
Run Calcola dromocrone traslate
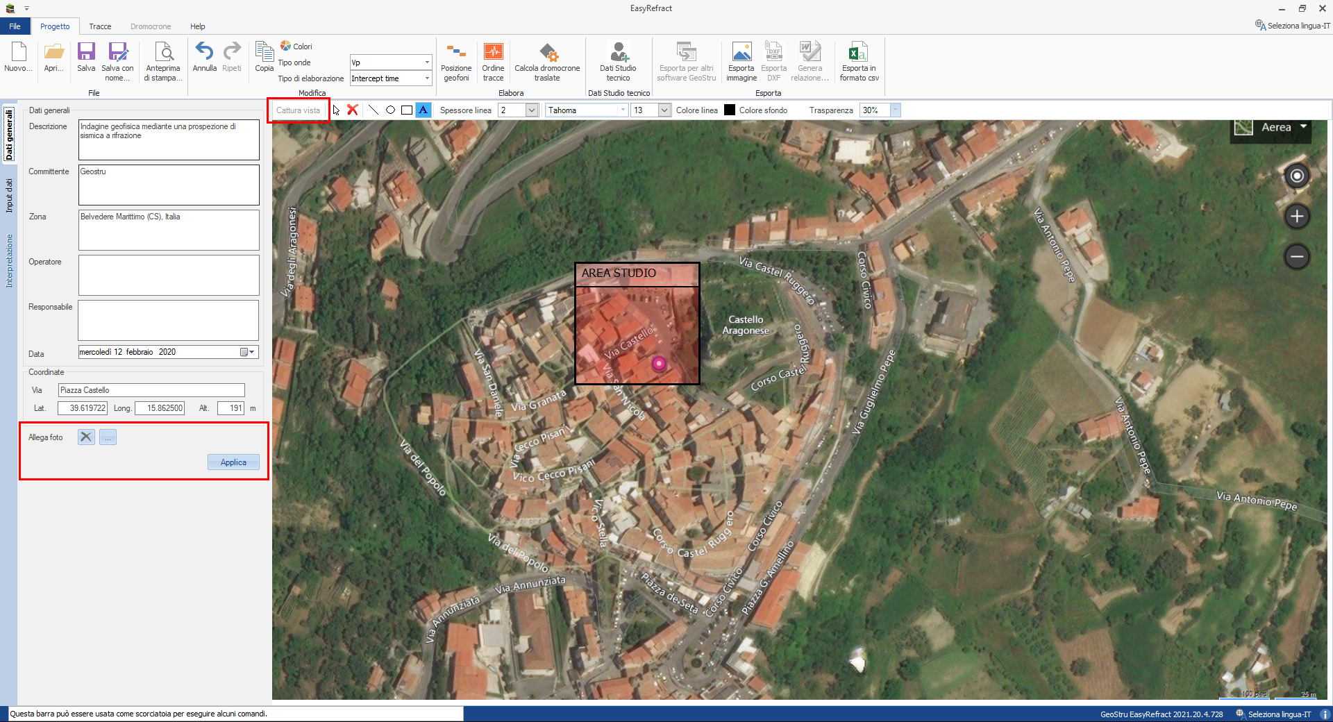pos(547,61)
